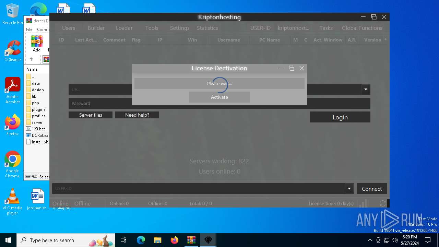Open the Windows Start menu
The height and width of the screenshot is (247, 439).
click(8, 240)
